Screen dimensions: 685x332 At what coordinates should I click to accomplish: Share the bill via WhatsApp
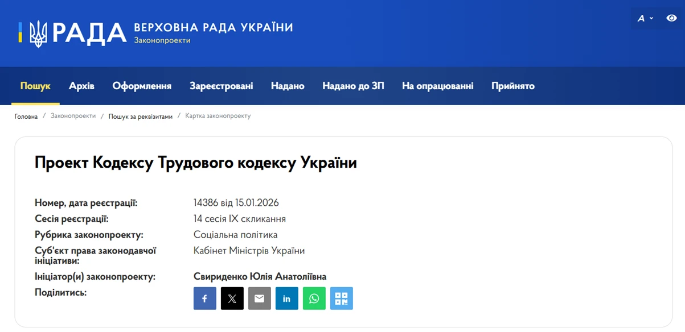[x=314, y=298]
